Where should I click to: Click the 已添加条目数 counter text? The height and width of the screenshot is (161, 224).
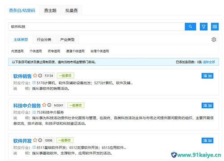pyautogui.click(x=189, y=62)
